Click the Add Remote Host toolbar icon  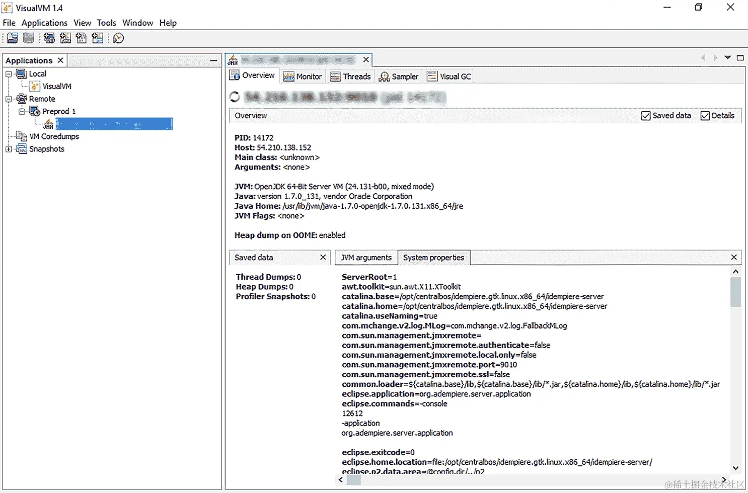click(x=49, y=38)
